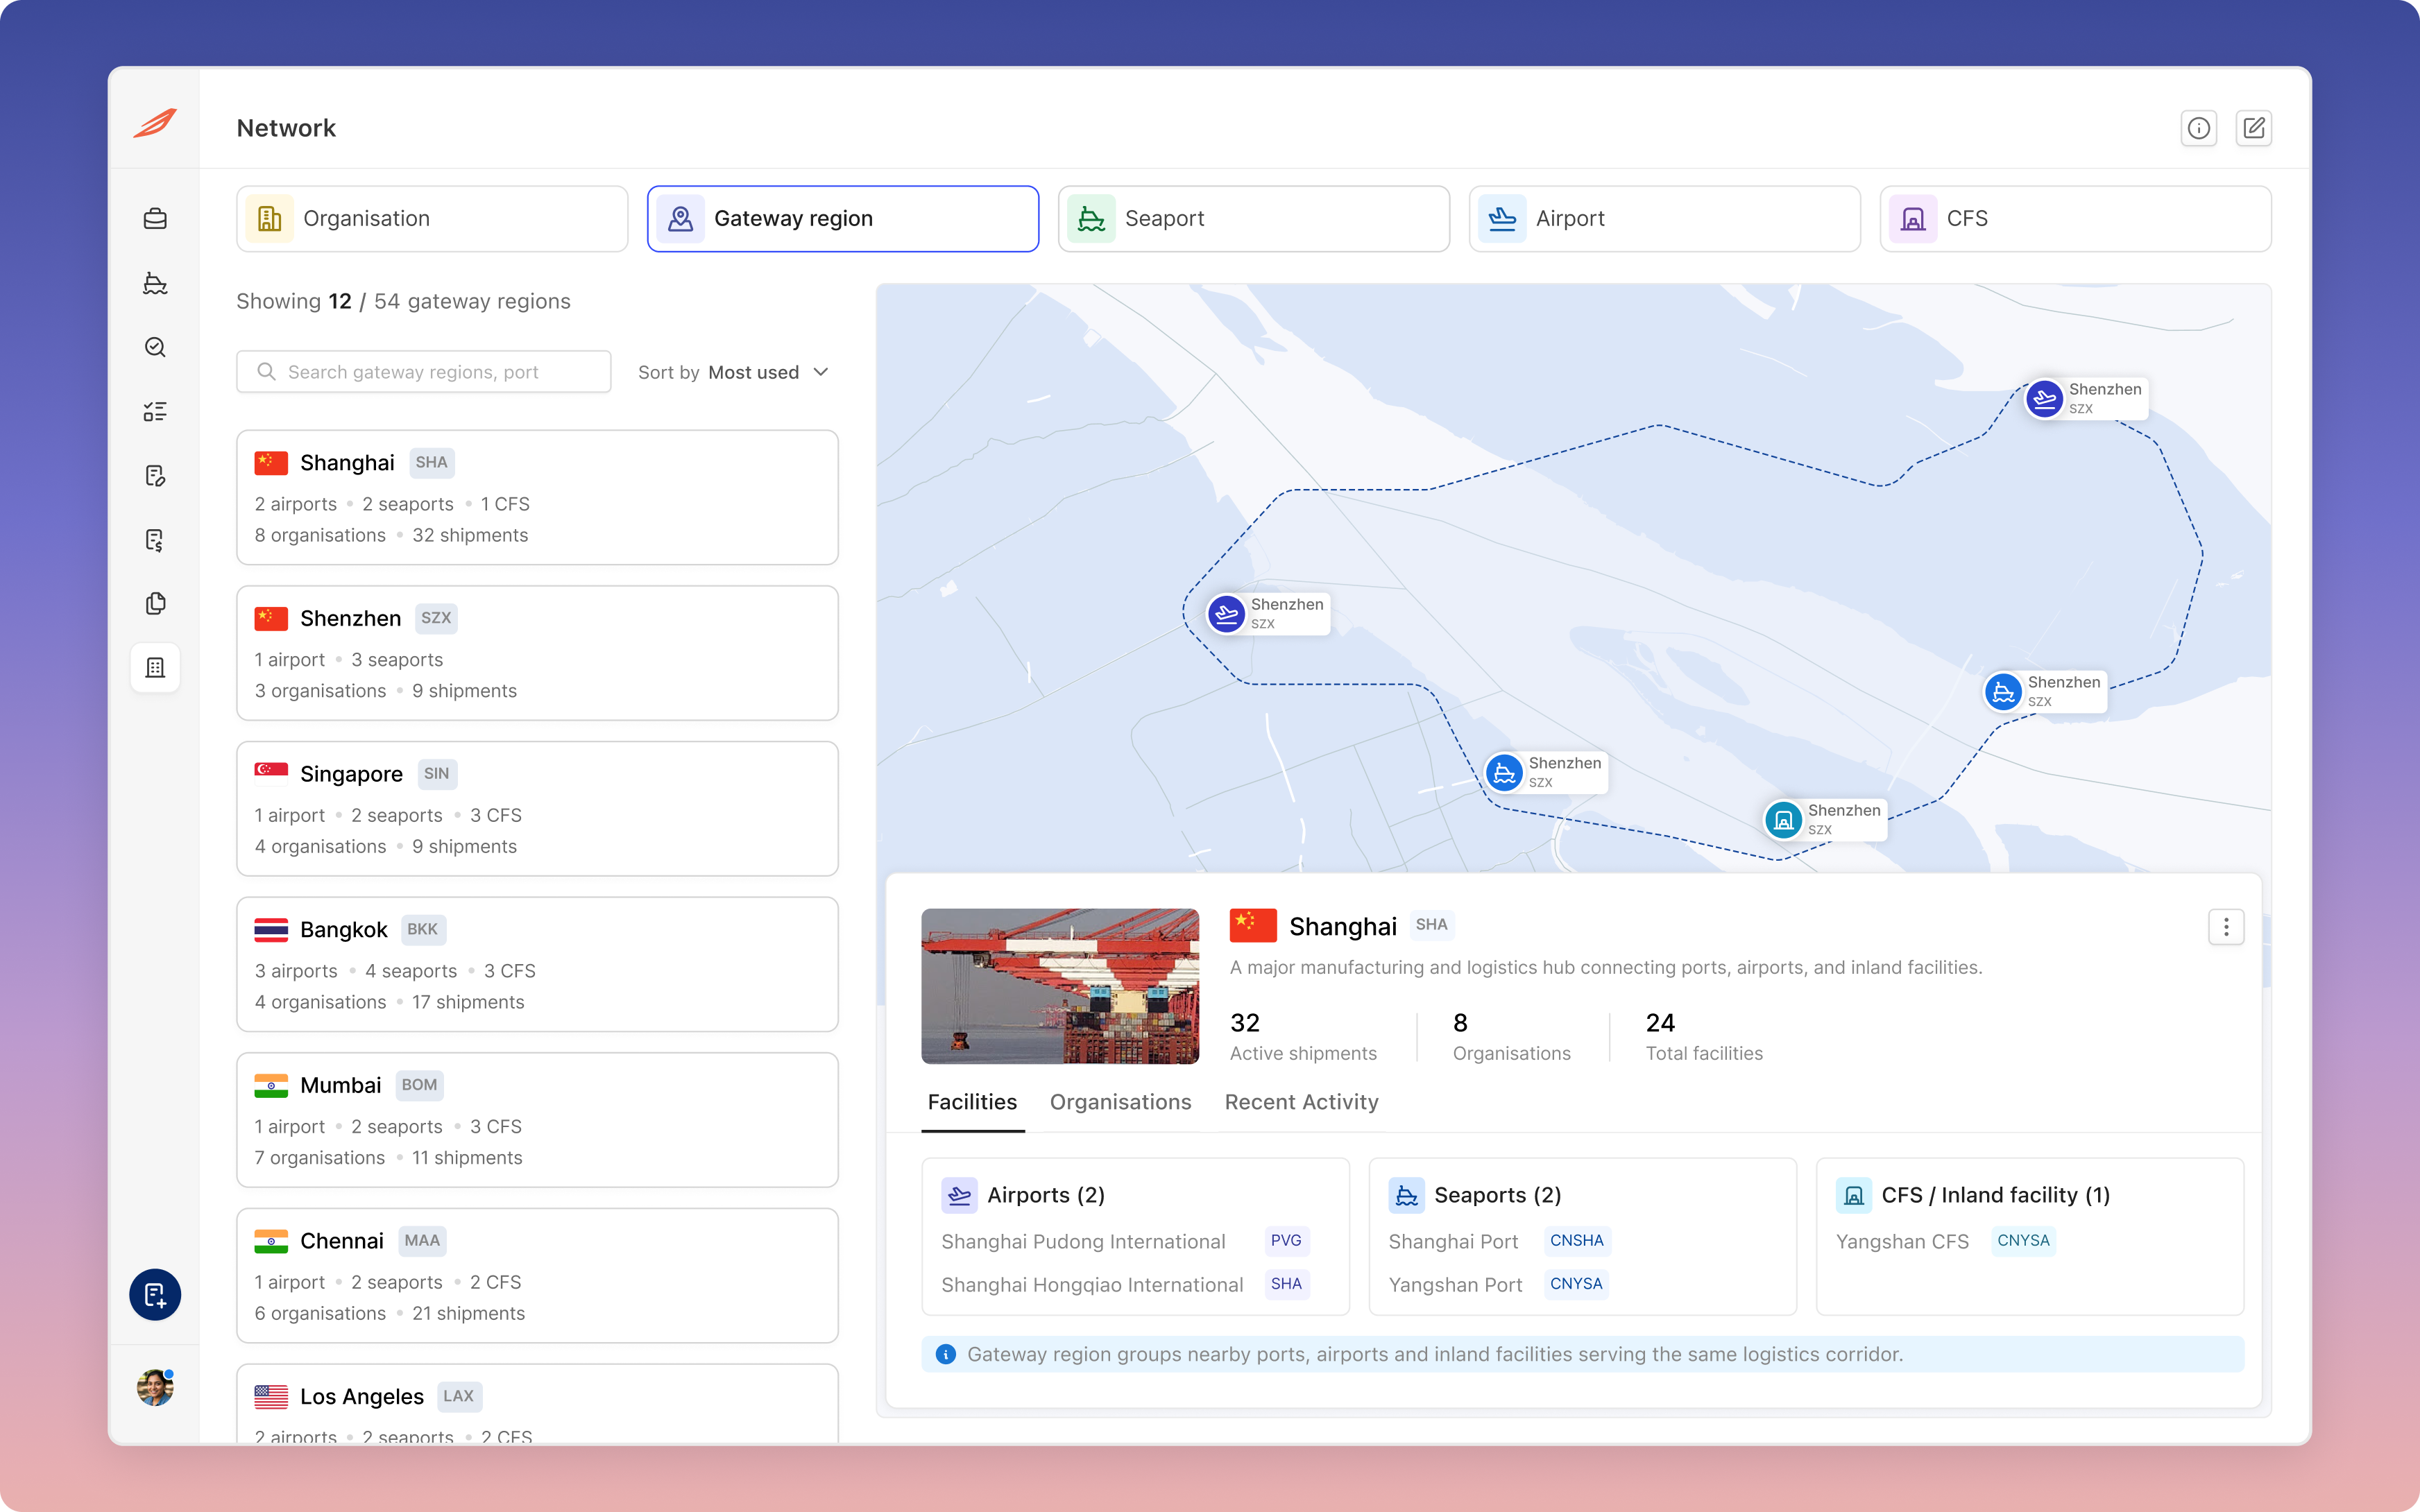
Task: Select the Bangkok BKK region card
Action: [x=537, y=964]
